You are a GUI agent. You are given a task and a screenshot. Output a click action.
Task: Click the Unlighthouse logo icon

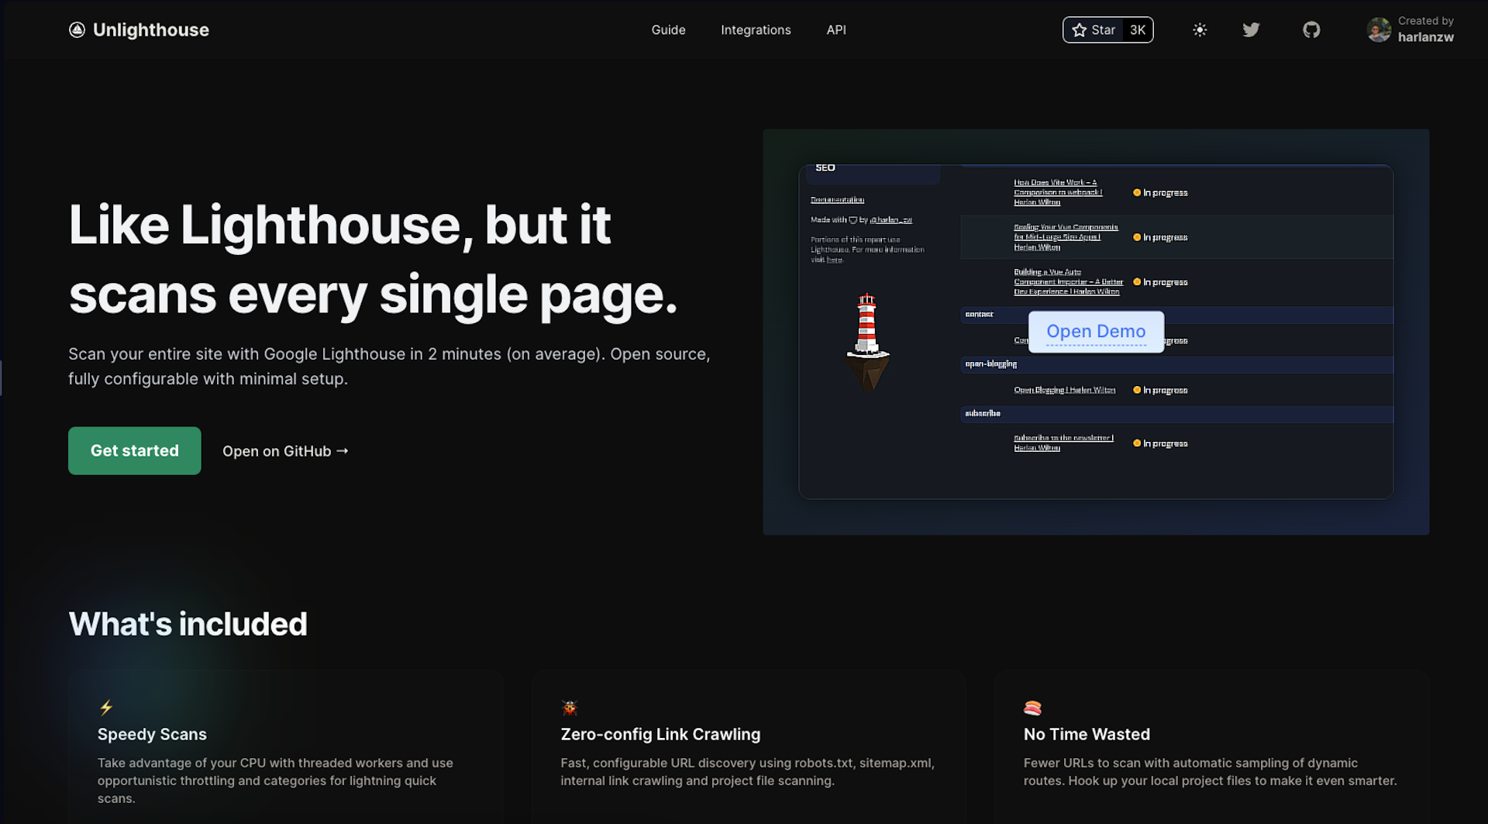[77, 29]
